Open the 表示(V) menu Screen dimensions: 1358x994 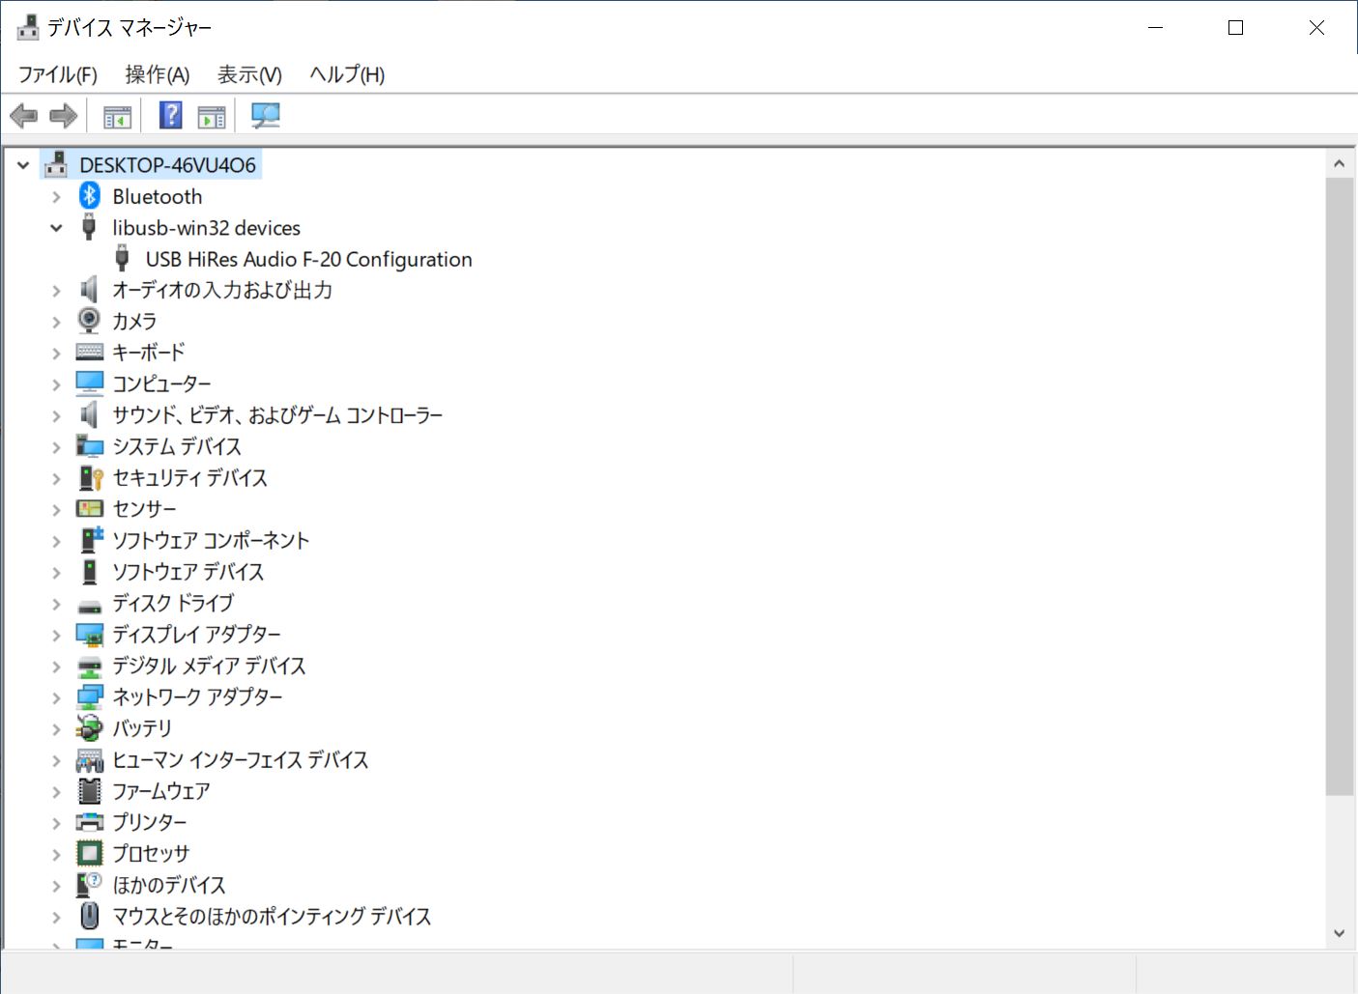(x=249, y=74)
